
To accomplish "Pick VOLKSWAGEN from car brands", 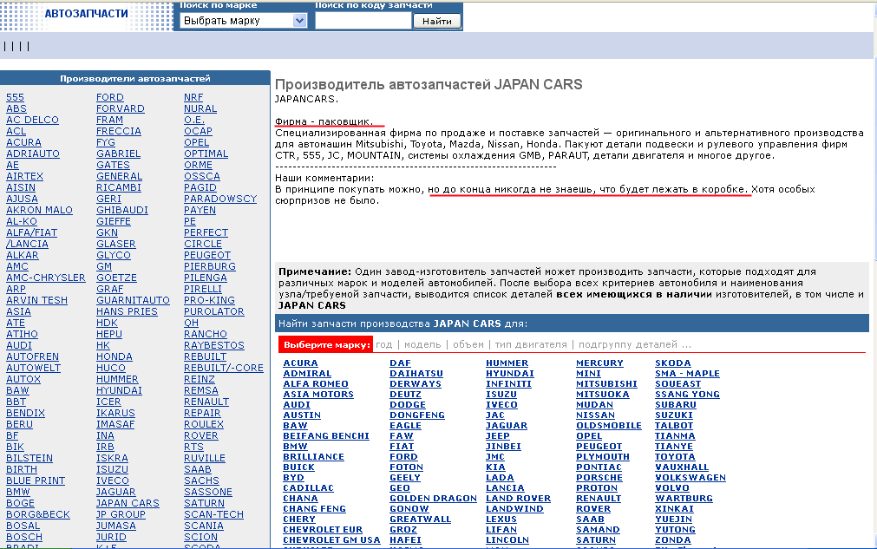I will (x=690, y=477).
